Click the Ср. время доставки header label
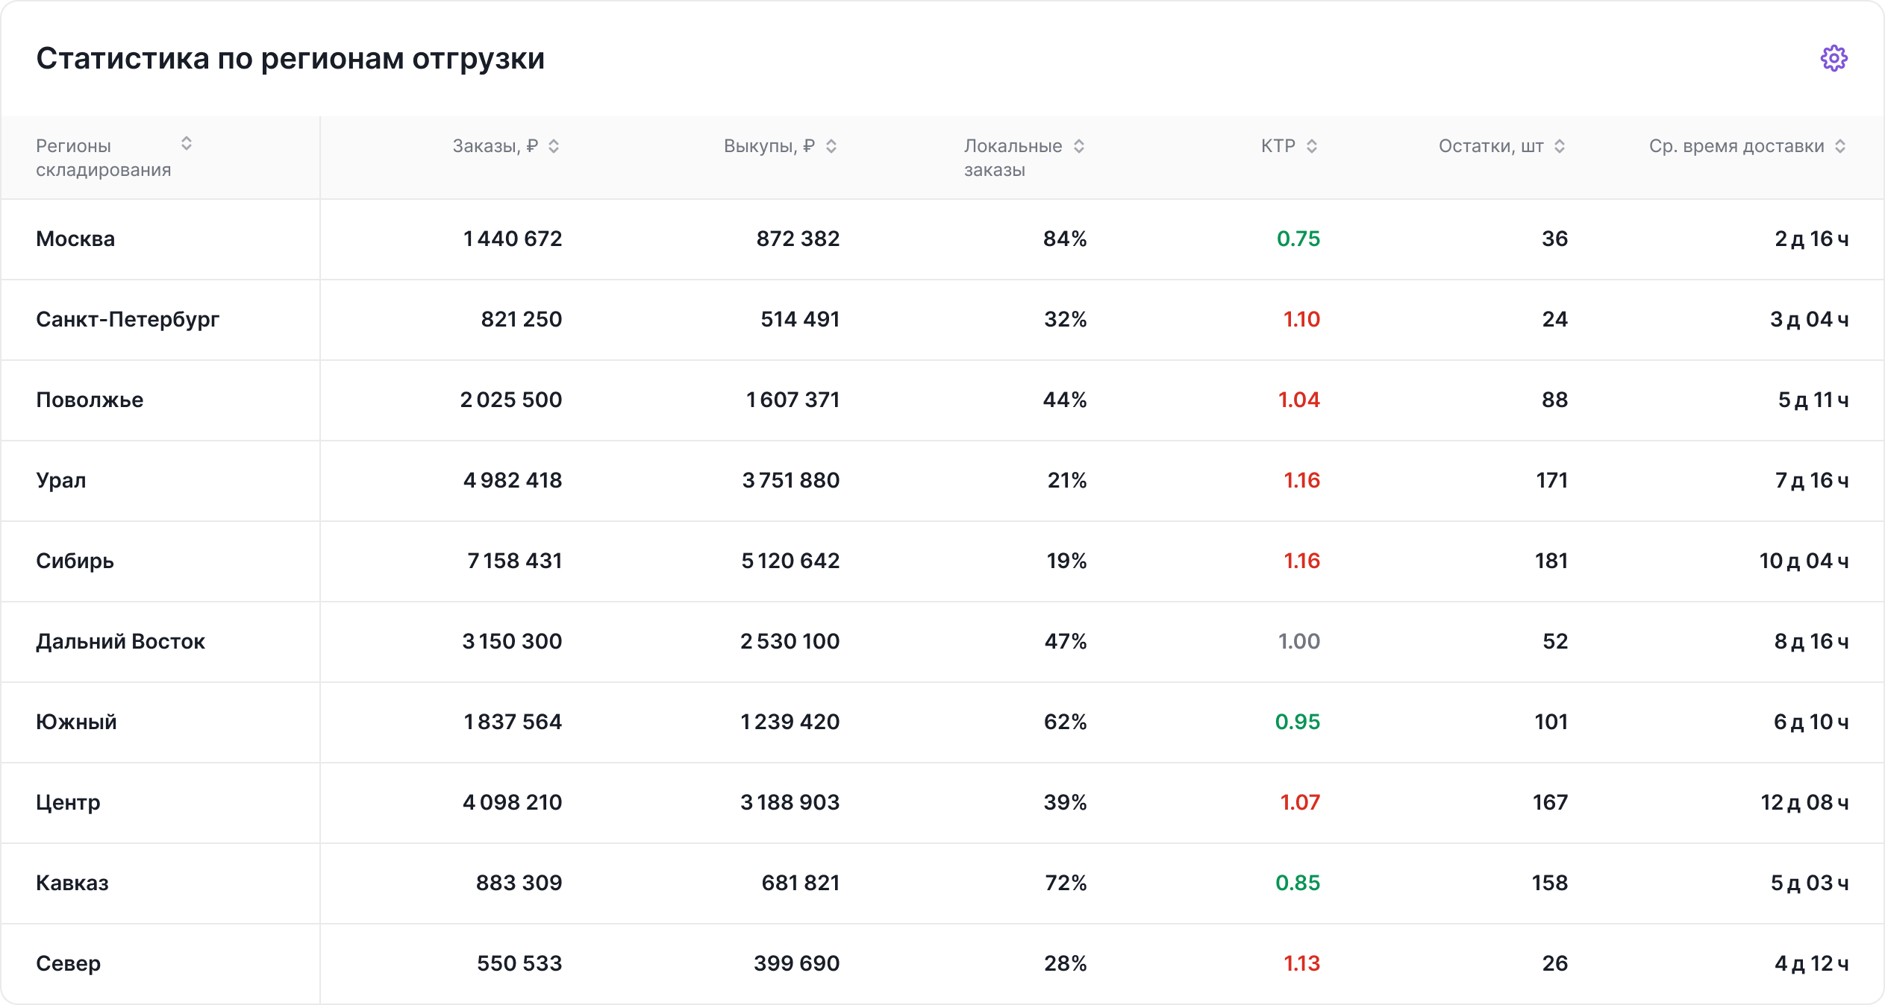The width and height of the screenshot is (1885, 1005). coord(1736,146)
